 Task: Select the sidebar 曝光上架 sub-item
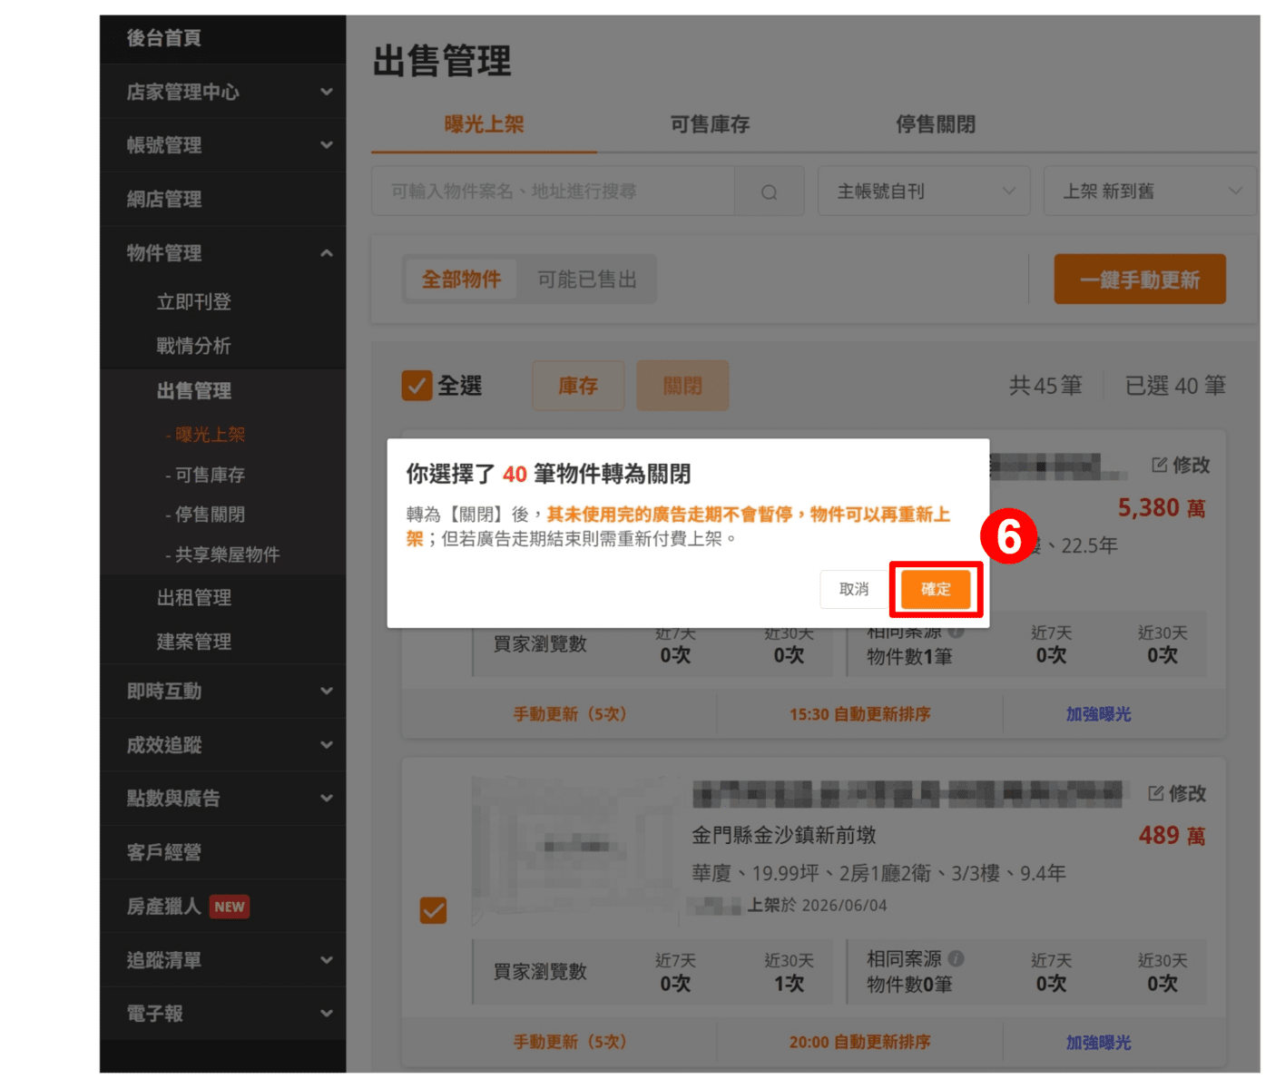tap(205, 435)
